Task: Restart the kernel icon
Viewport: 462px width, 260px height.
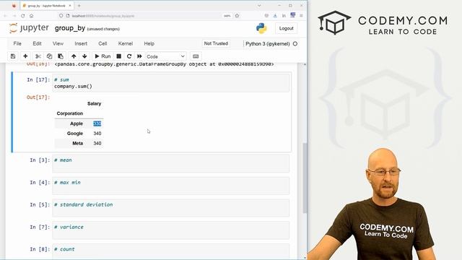Action: click(129, 56)
